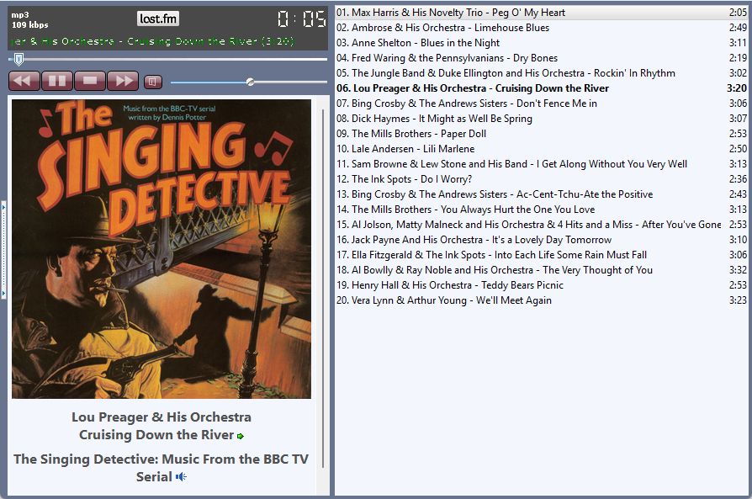Select track 10 Lili Marlene
The width and height of the screenshot is (752, 499).
[542, 149]
